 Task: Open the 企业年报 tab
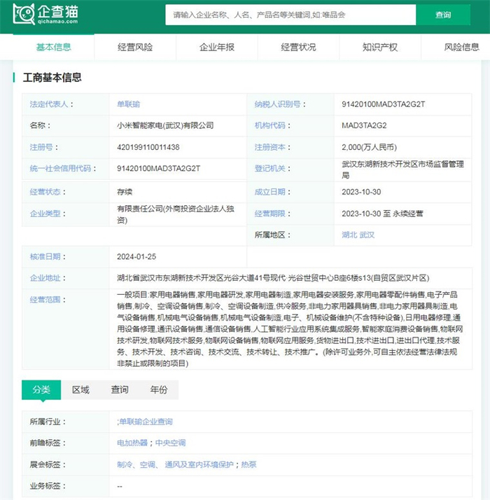pos(217,47)
